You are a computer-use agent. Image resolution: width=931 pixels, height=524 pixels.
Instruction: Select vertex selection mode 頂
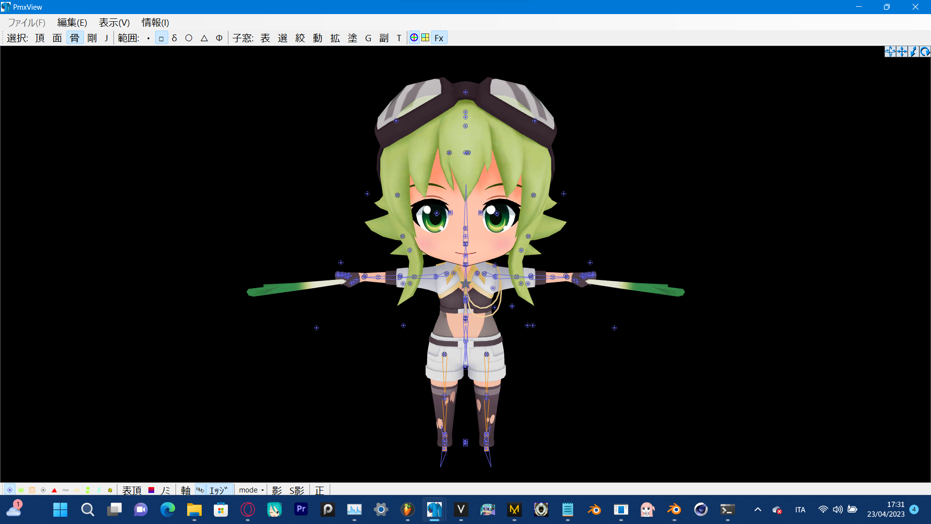[40, 38]
